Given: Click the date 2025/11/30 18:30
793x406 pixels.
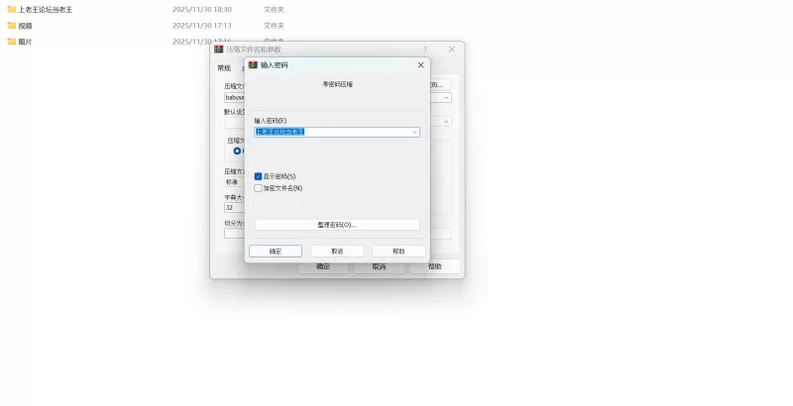Looking at the screenshot, I should pyautogui.click(x=202, y=9).
